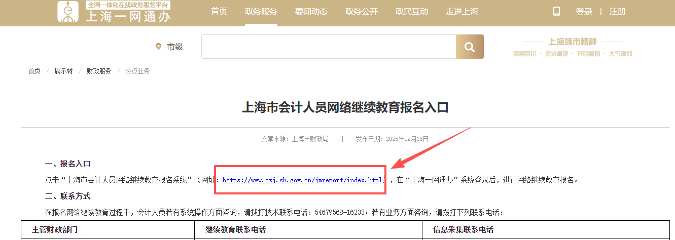The image size is (675, 240).
Task: Go to the 财政服务 breadcrumb
Action: pos(98,71)
